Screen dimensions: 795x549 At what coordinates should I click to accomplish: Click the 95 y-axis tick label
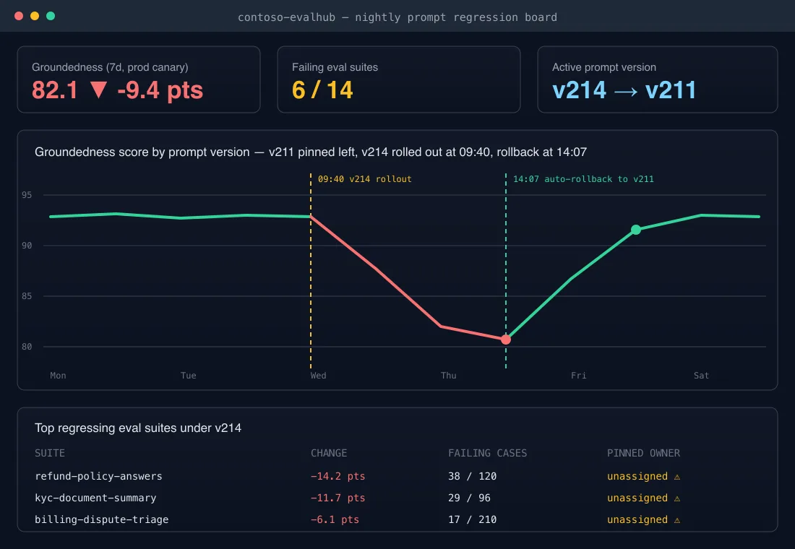(27, 195)
